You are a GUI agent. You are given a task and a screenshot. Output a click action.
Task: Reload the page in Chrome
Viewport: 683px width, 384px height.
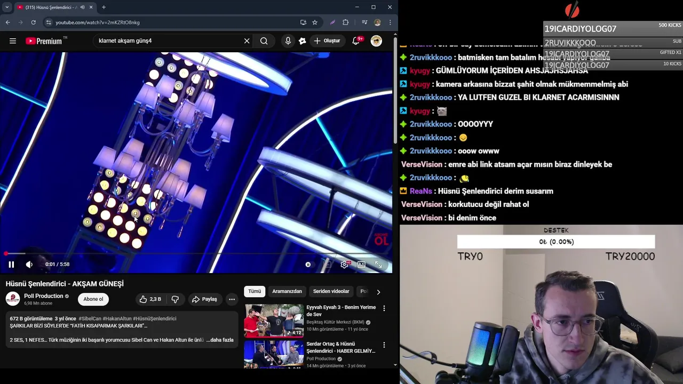point(33,22)
